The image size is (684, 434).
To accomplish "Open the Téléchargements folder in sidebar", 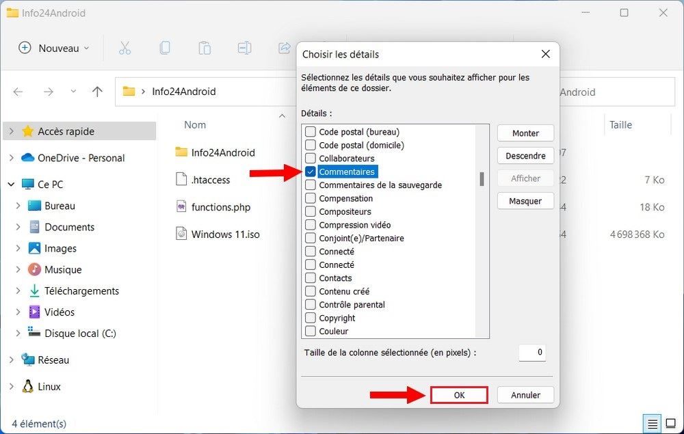I will coord(81,290).
